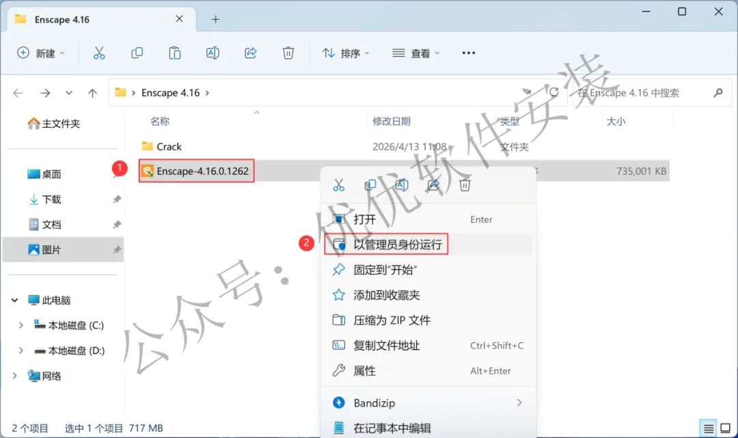Viewport: 738px width, 438px height.
Task: Click the Enscape 4.16 breadcrumb in the address bar
Action: 170,93
